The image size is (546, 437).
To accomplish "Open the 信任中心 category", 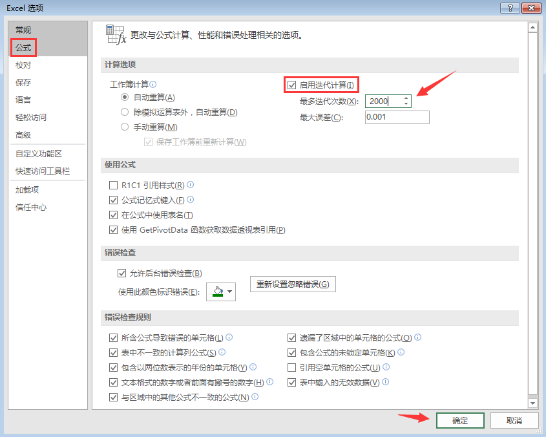I will [48, 207].
